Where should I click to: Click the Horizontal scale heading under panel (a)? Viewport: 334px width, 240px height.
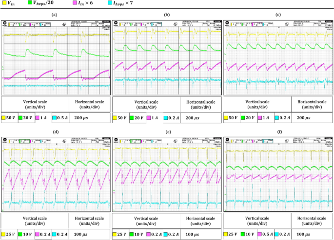(x=89, y=104)
